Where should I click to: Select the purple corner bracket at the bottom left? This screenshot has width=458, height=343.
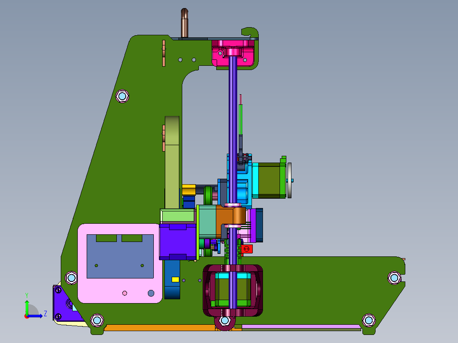[x=66, y=304]
